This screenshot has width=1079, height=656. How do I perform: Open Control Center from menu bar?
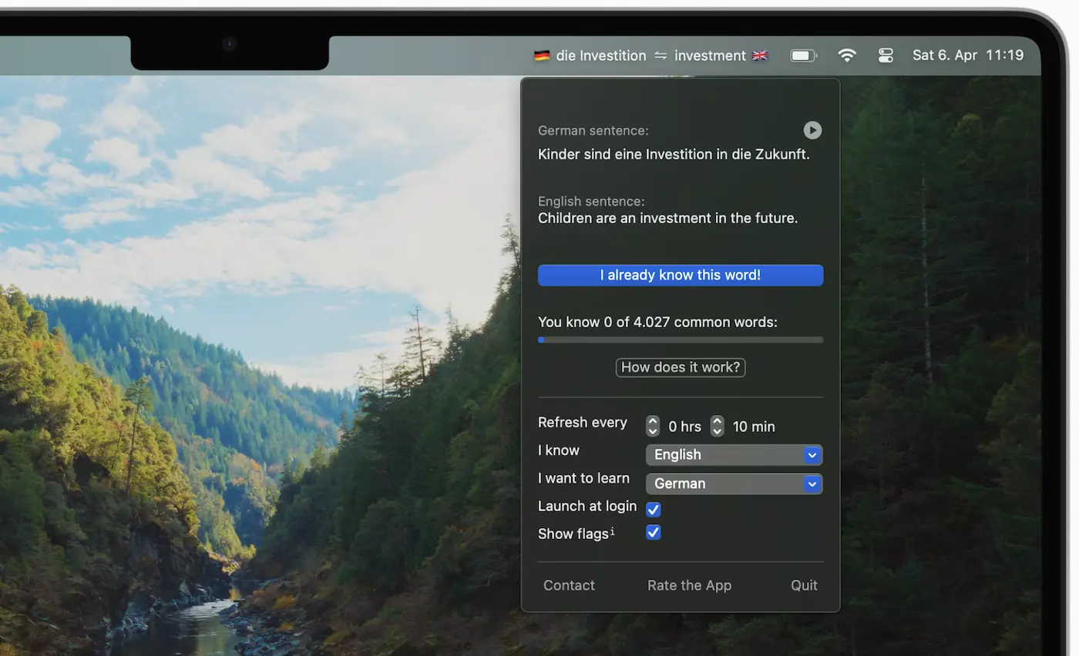[886, 55]
